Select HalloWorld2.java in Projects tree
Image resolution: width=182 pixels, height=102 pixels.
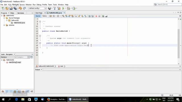coord(19,23)
